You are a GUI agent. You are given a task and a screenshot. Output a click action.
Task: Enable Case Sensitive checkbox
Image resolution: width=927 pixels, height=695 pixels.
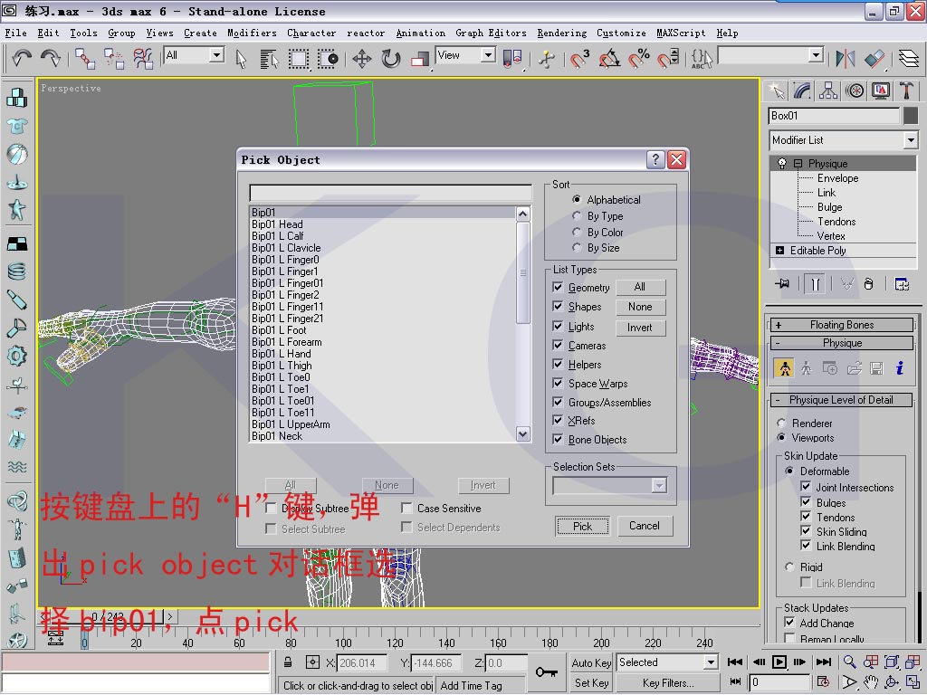pyautogui.click(x=406, y=509)
